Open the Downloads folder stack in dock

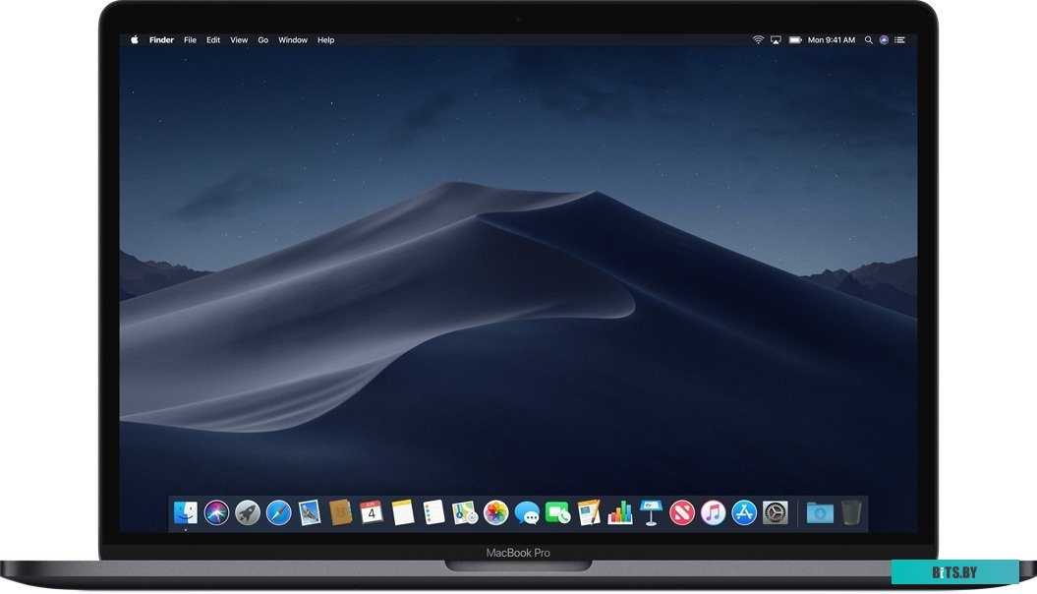pyautogui.click(x=820, y=512)
